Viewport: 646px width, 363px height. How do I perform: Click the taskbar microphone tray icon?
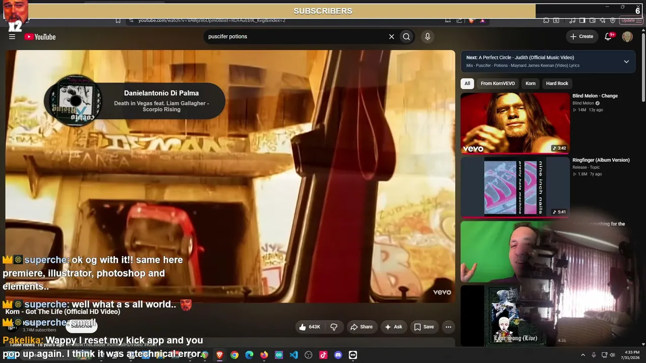click(x=594, y=355)
